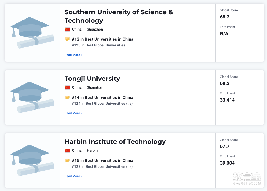
Task: Click the ranking badge icon beside #14
Action: click(67, 97)
